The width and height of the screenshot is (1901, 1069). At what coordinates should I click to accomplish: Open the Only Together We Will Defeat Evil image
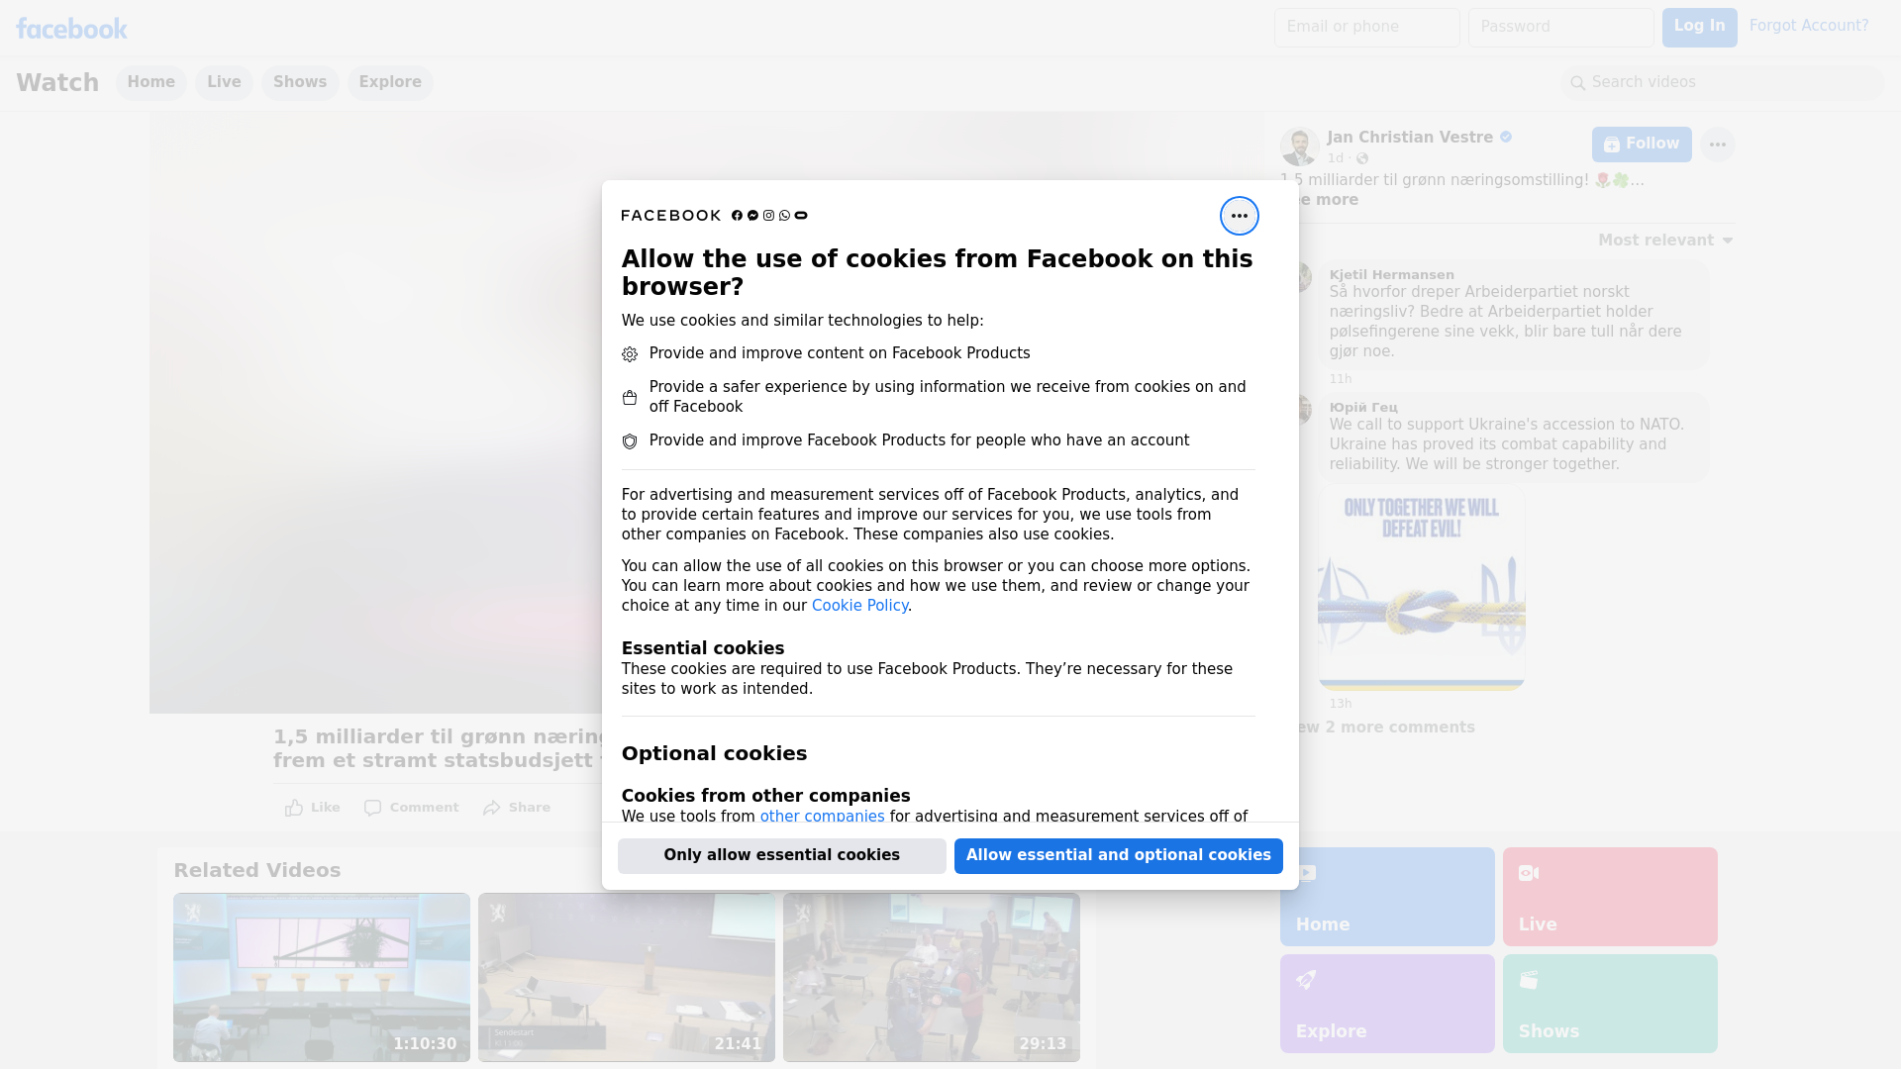pos(1422,587)
